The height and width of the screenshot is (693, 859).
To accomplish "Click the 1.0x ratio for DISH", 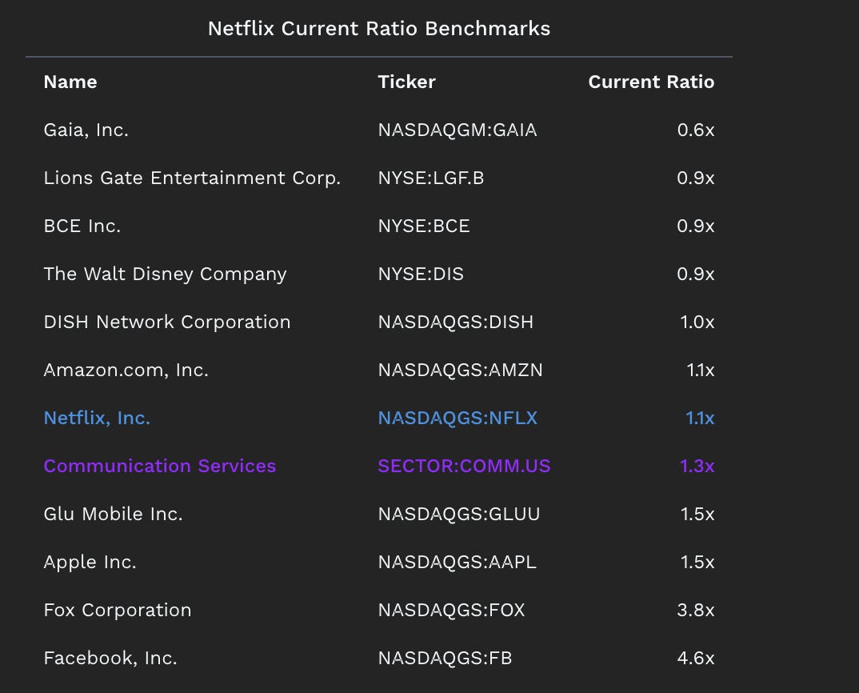I will click(x=697, y=322).
